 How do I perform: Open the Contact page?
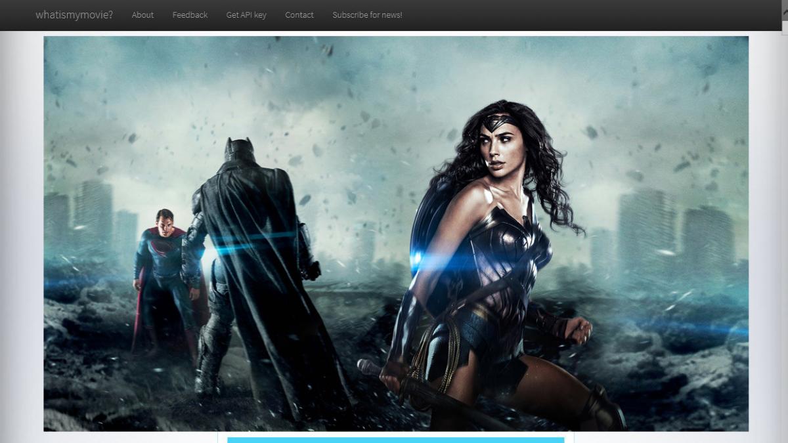pos(299,15)
